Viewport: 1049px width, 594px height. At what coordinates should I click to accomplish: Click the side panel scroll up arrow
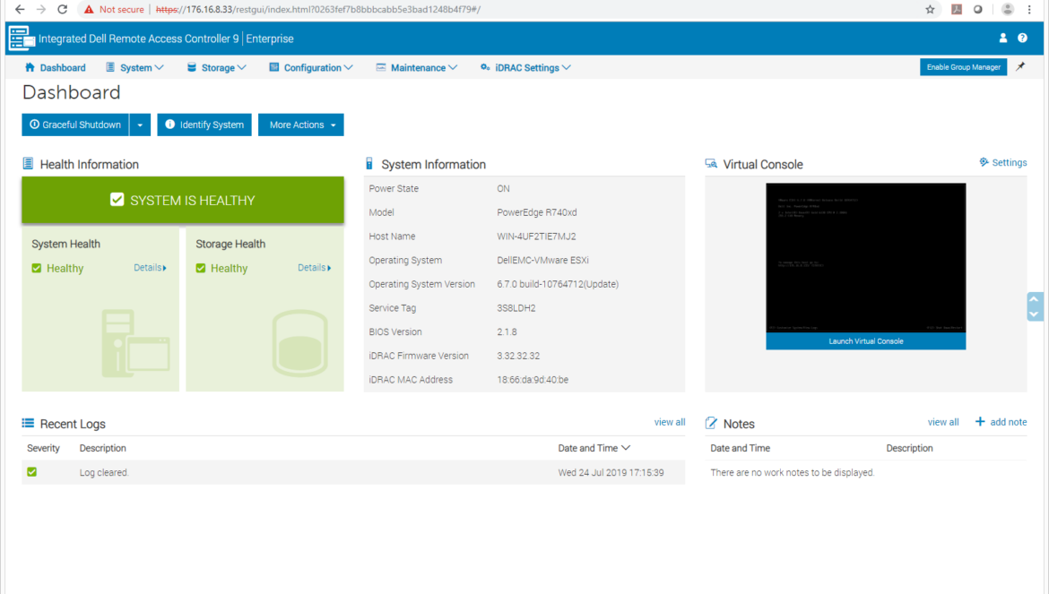pos(1035,298)
